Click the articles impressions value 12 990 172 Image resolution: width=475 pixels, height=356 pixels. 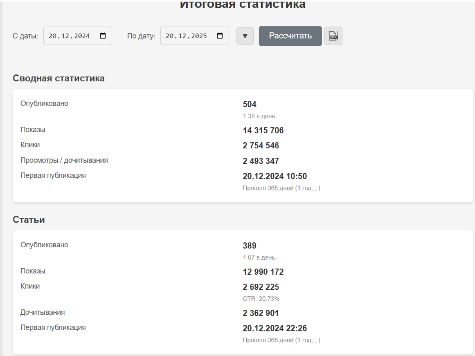coord(263,272)
